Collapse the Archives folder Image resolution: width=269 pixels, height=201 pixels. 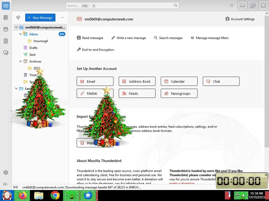click(20, 61)
